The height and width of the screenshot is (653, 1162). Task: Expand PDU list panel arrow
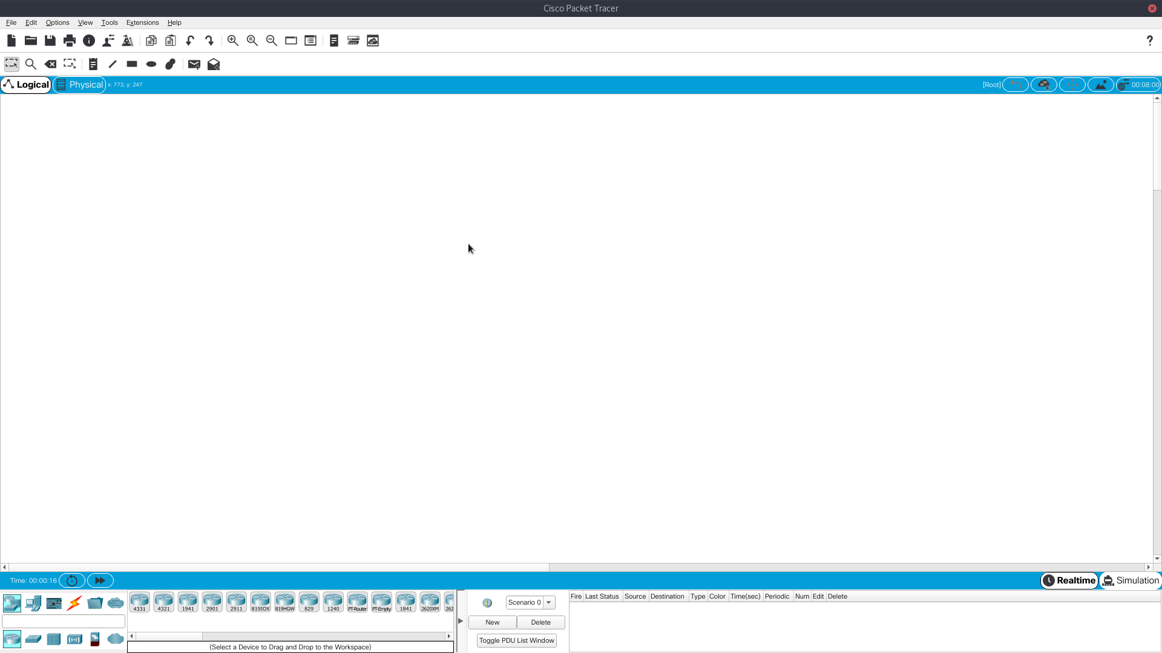click(x=461, y=621)
